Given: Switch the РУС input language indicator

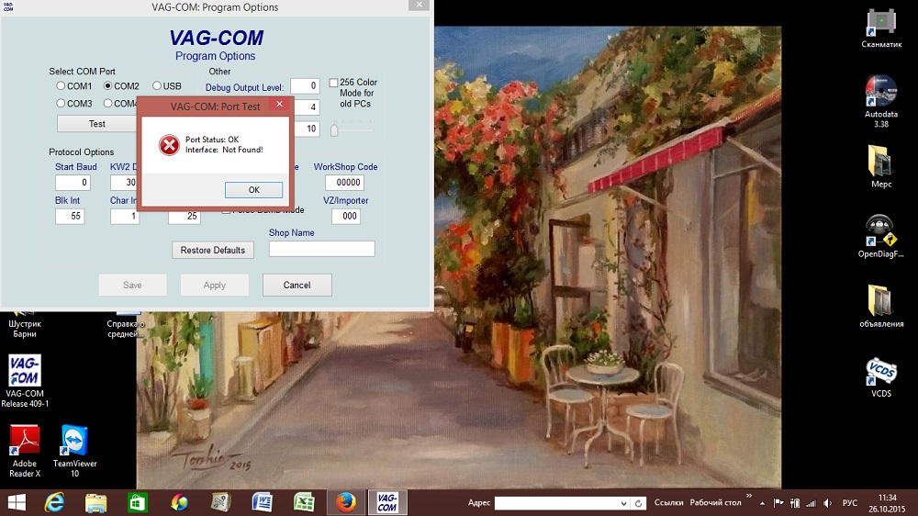Looking at the screenshot, I should pyautogui.click(x=849, y=503).
